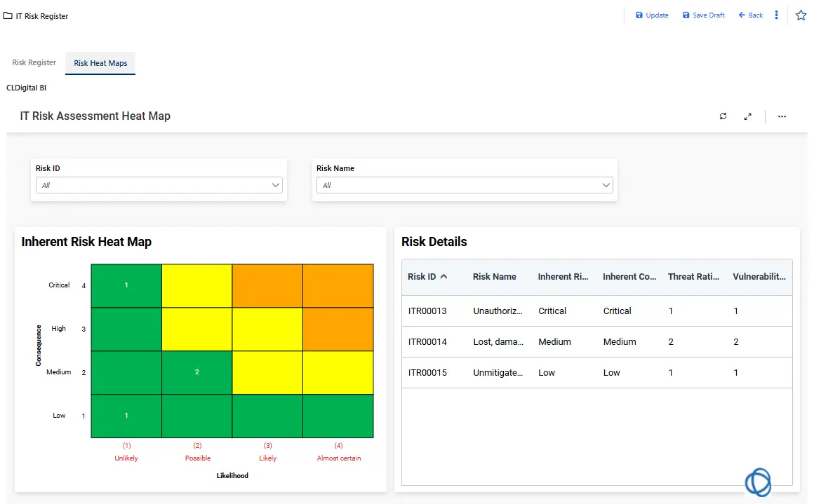
Task: Select the ITR00015 row in Risk Details
Action: [427, 373]
